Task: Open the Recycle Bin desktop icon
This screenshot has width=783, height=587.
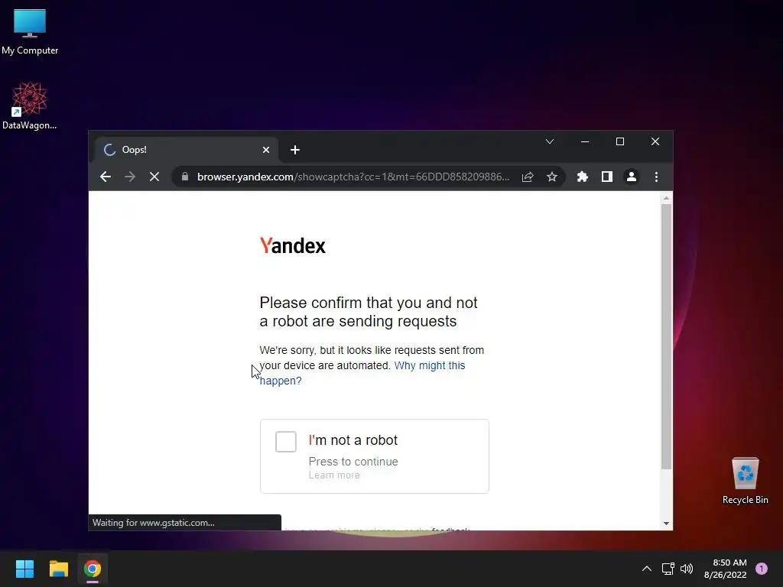Action: tap(745, 480)
